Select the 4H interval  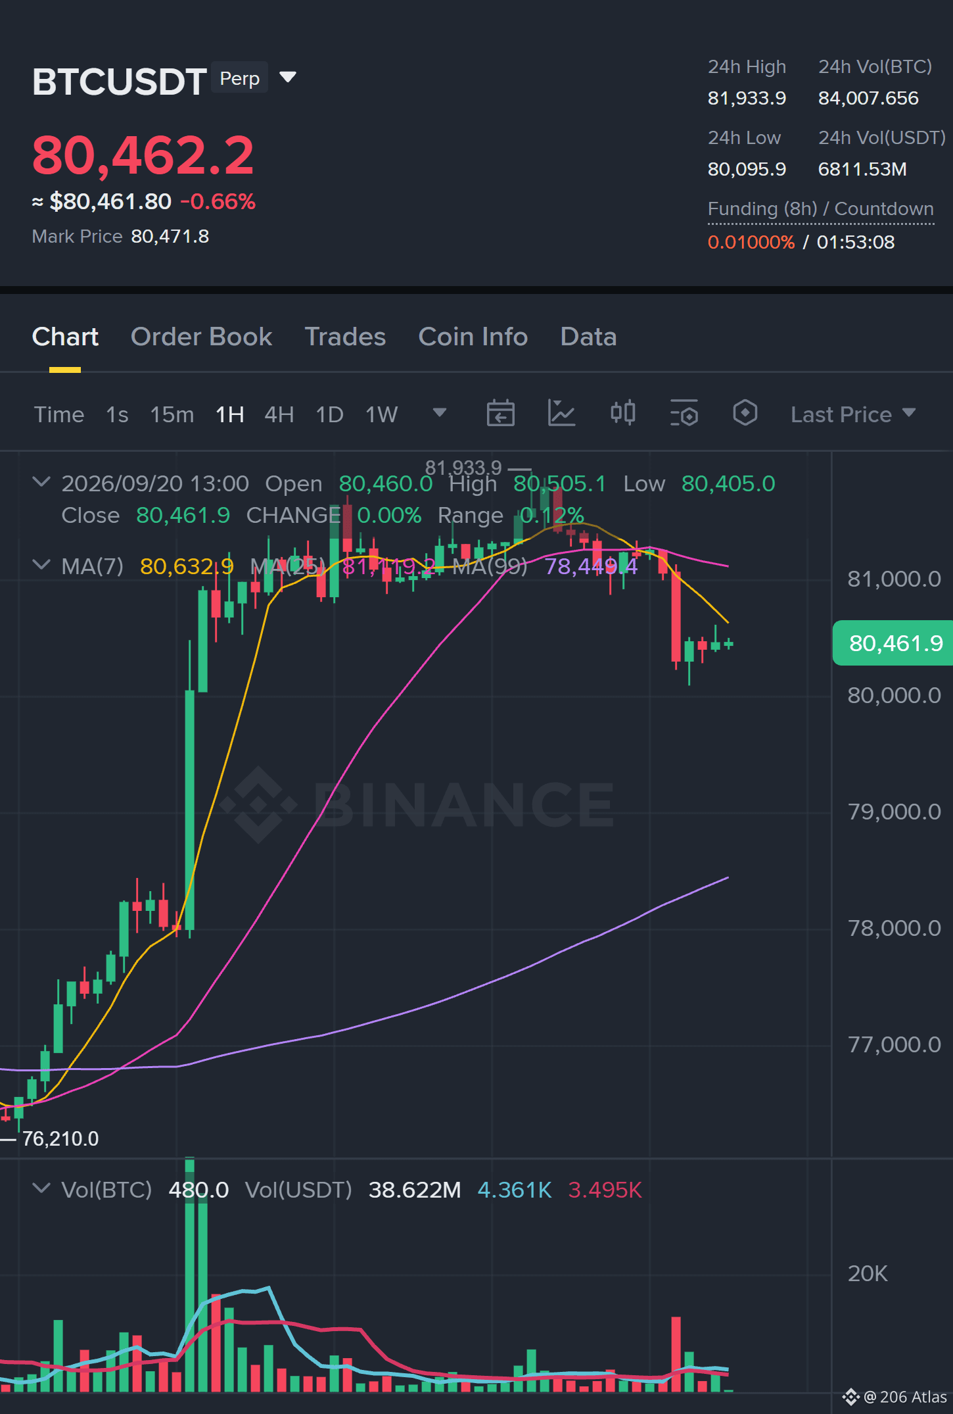pos(279,414)
